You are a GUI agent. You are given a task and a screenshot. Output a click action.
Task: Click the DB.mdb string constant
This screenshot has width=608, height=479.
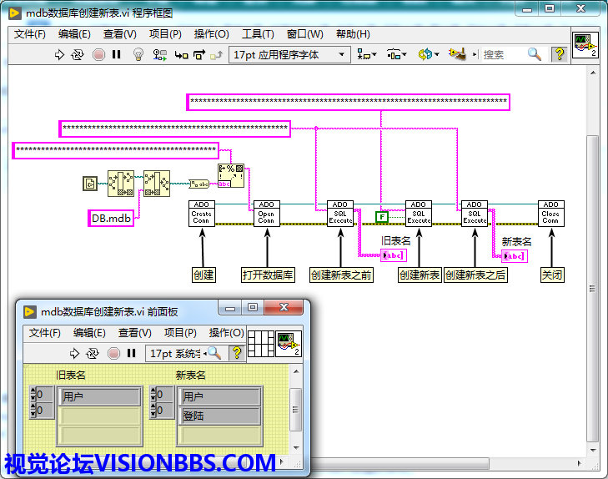tap(111, 219)
